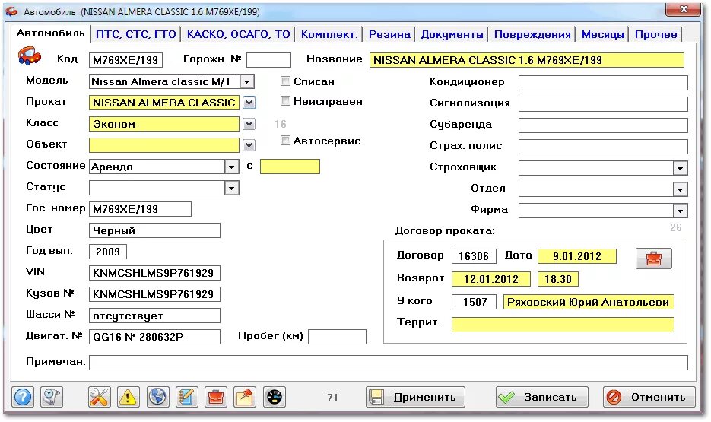Click the yellow warning triangle icon

click(x=129, y=397)
